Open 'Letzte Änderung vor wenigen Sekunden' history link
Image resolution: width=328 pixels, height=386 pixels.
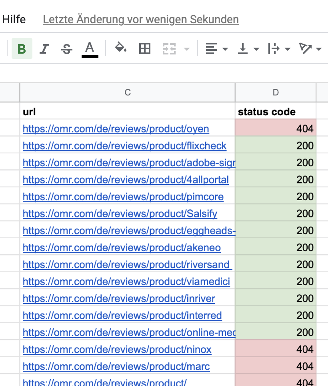(x=141, y=20)
